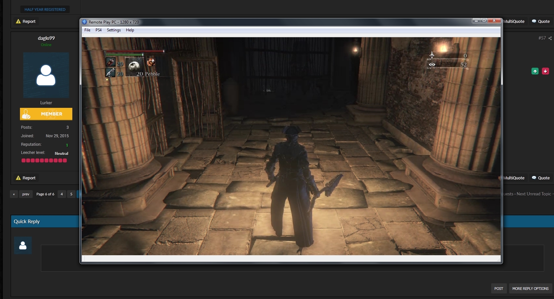Click the post number #57 link

542,38
